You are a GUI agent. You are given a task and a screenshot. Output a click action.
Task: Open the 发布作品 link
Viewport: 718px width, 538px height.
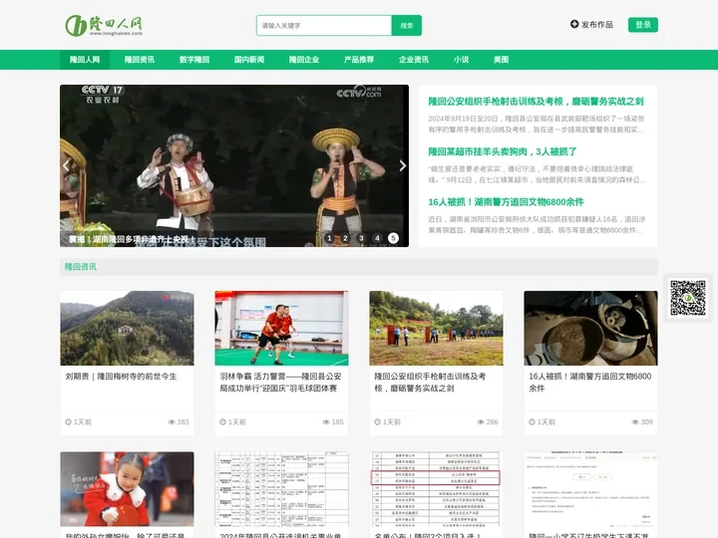point(596,25)
